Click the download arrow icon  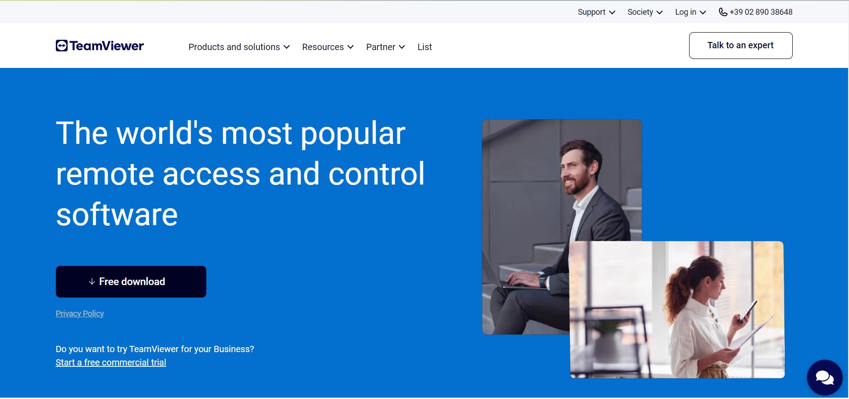pyautogui.click(x=92, y=281)
